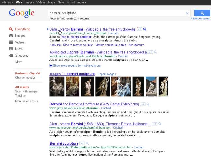The width and height of the screenshot is (211, 159).
Task: Select Videos filter in left sidebar
Action: click(x=20, y=42)
